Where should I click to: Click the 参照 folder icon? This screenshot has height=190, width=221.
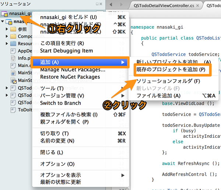click(13, 29)
